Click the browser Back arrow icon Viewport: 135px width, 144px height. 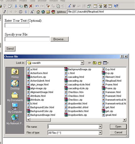point(11,12)
